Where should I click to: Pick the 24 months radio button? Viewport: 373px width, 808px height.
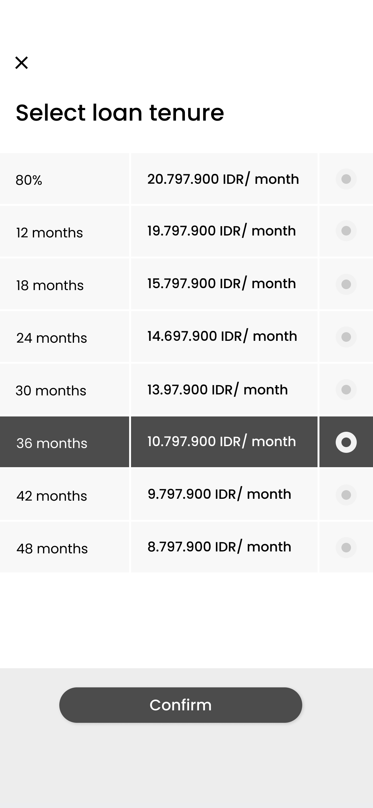pos(346,337)
